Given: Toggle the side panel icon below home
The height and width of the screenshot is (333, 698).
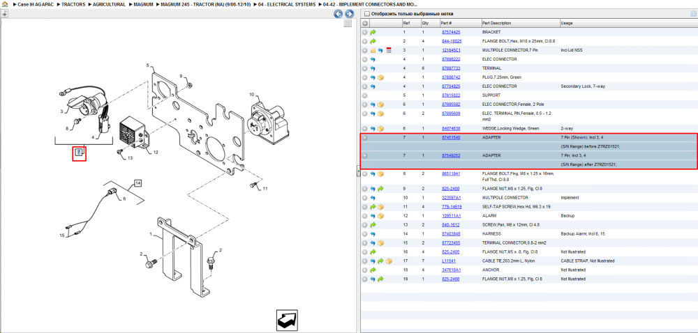Looking at the screenshot, I should click(4, 14).
